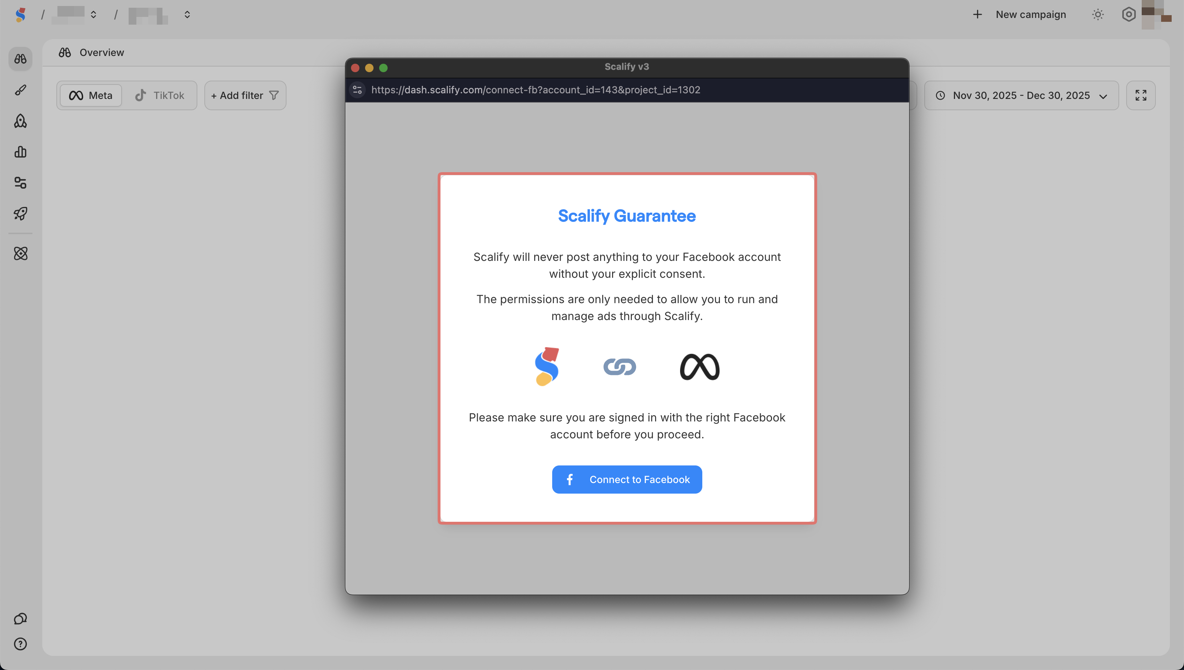Open the second breadcrumb project switcher
The width and height of the screenshot is (1184, 670).
(x=159, y=15)
